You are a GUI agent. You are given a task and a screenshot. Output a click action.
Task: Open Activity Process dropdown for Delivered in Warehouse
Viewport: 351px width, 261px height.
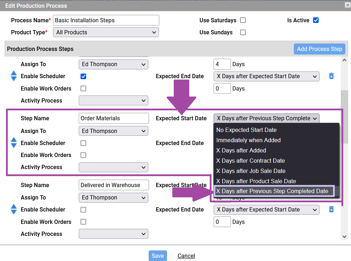(x=113, y=234)
